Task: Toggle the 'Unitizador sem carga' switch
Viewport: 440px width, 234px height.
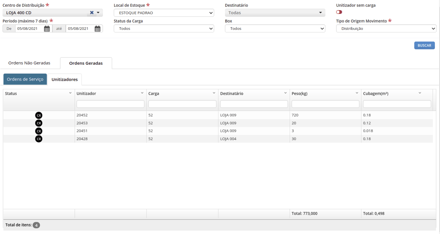Action: (x=339, y=12)
